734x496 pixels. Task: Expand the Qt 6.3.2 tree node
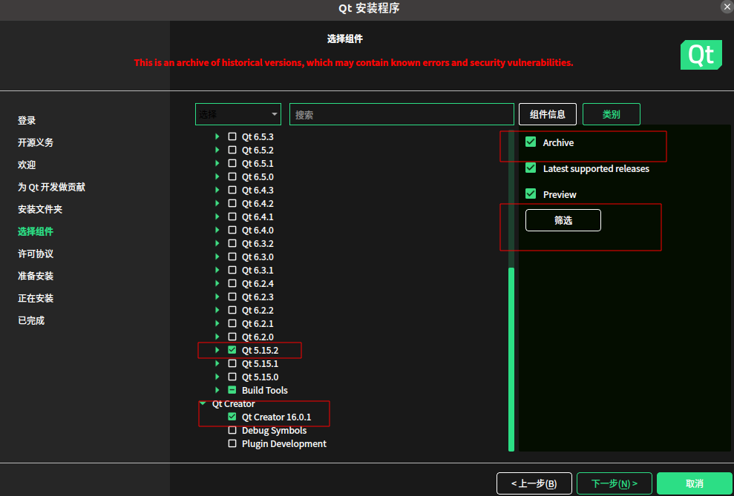217,243
